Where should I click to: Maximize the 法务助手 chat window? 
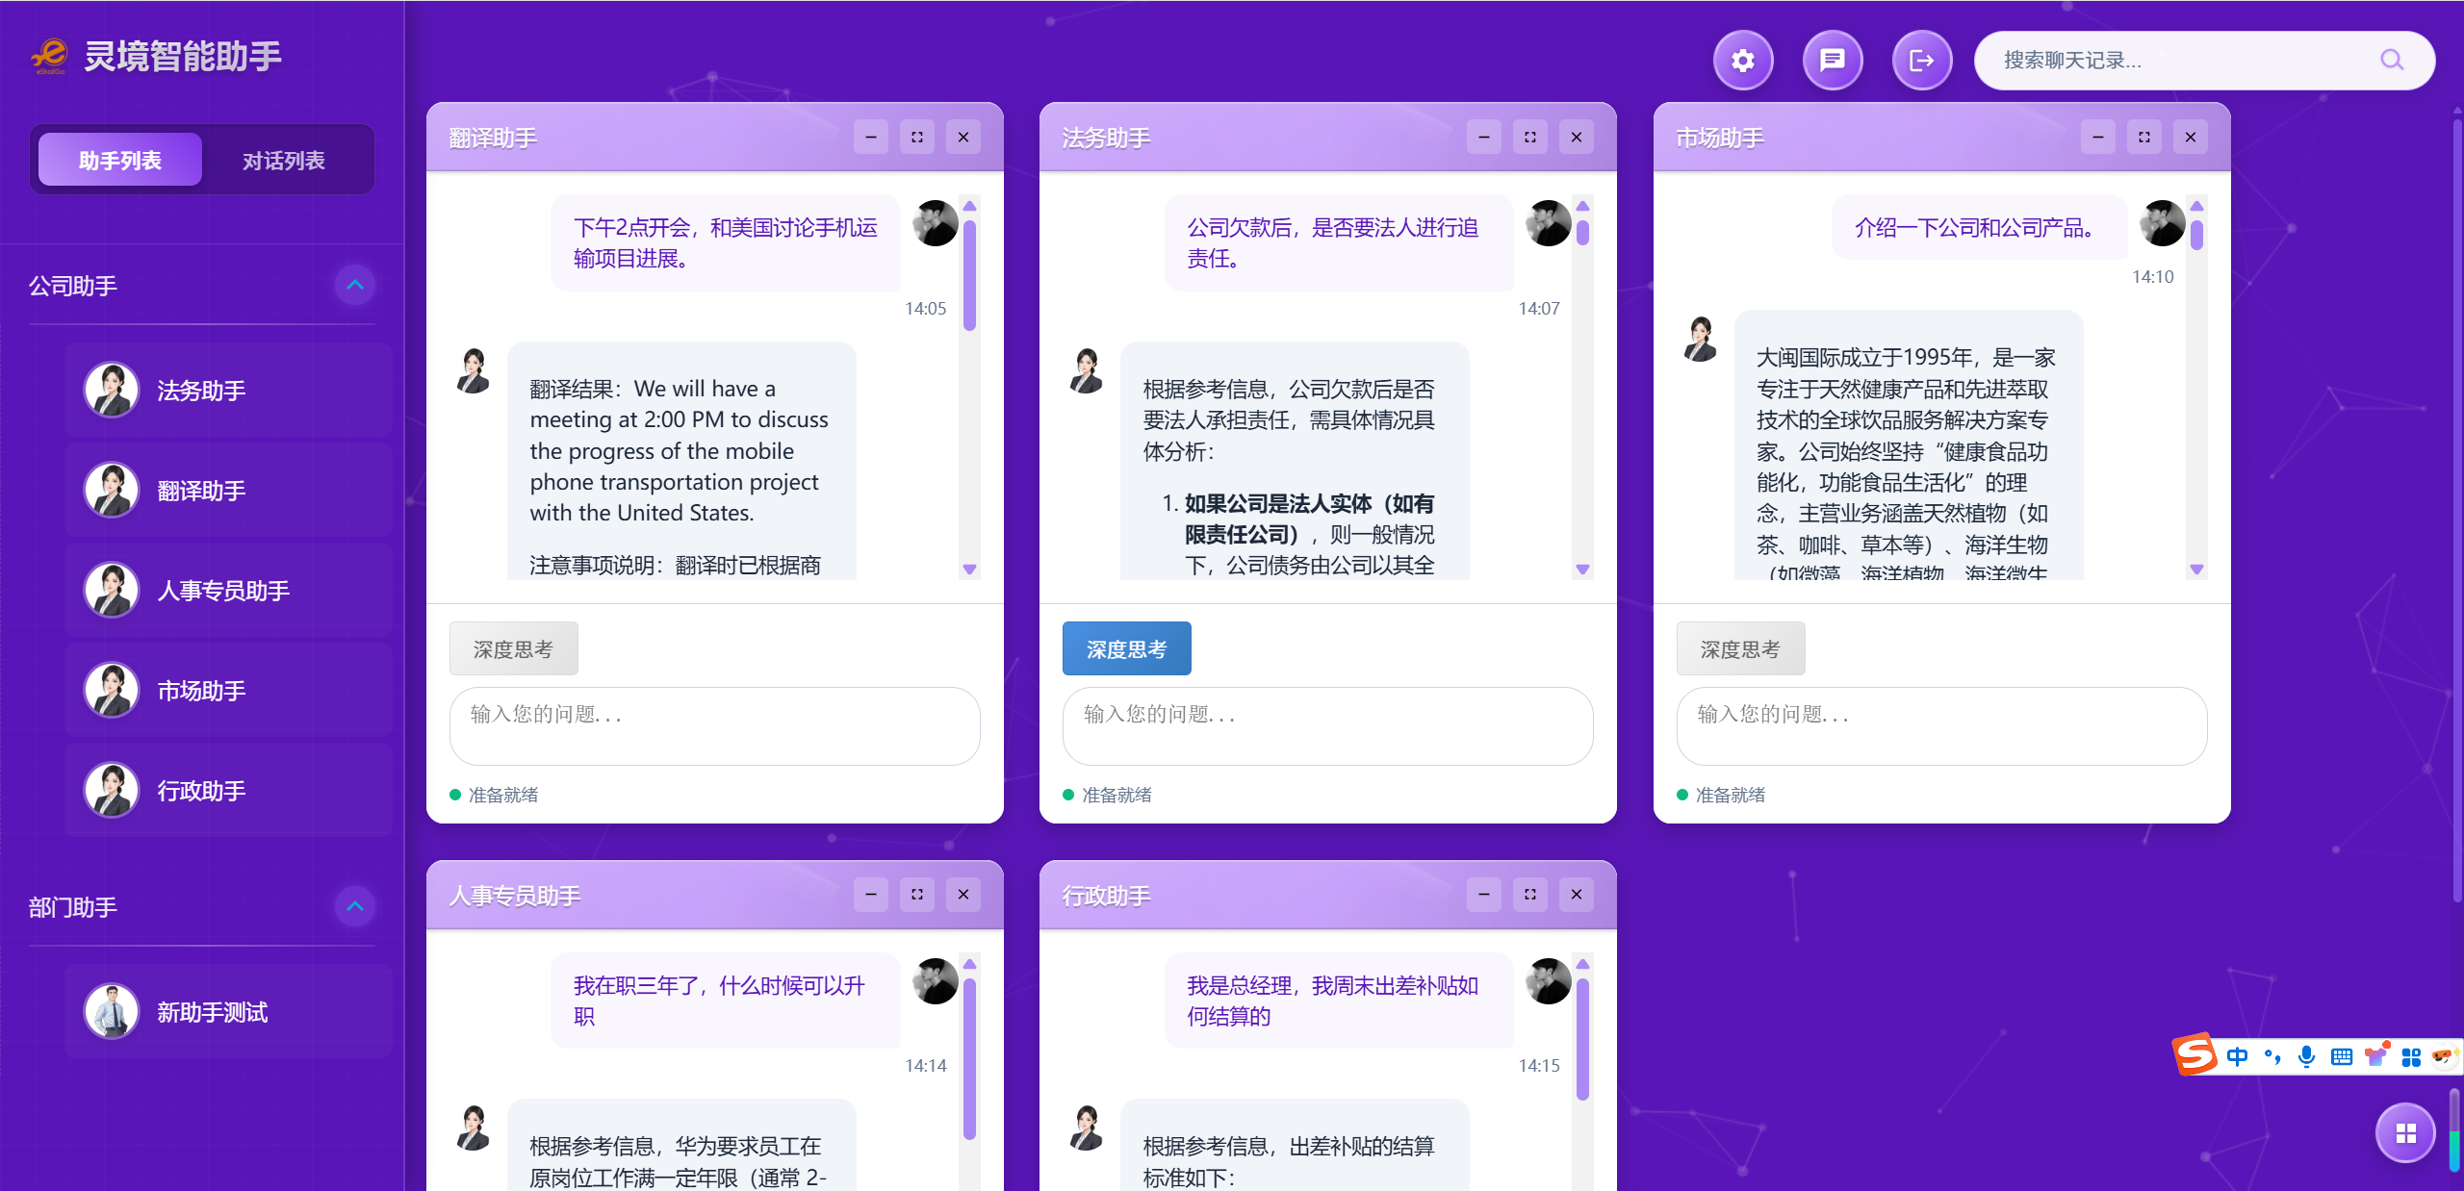click(1530, 138)
